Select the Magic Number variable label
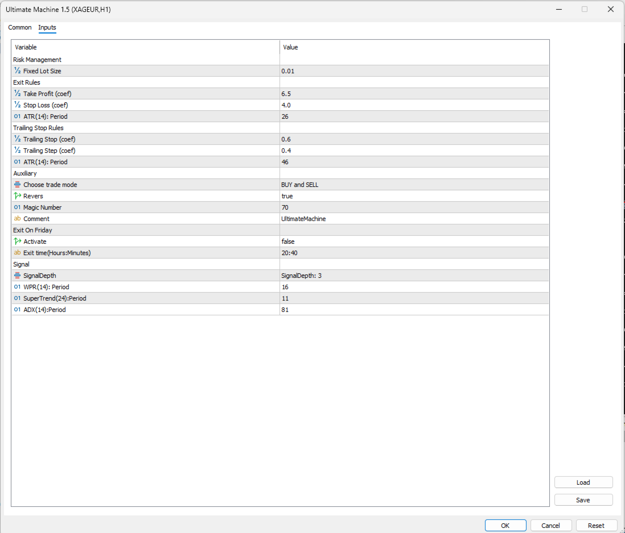The width and height of the screenshot is (625, 533). click(x=42, y=207)
